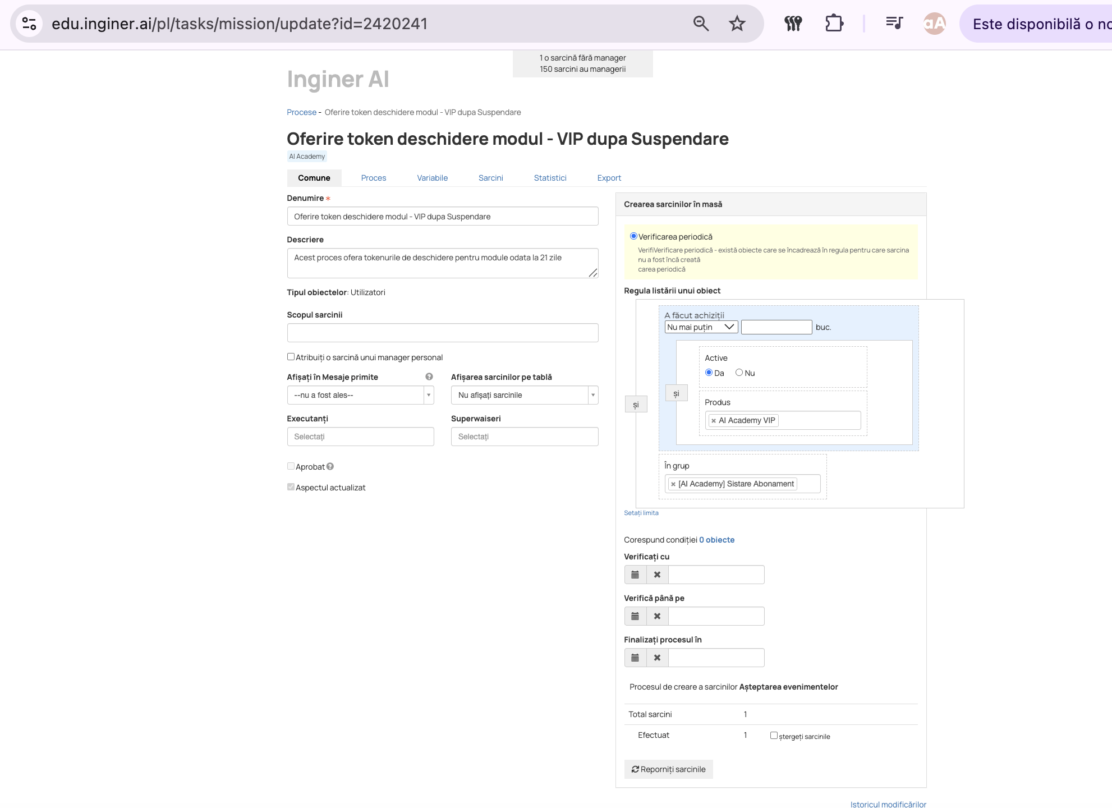Click the inner și condition button

click(x=676, y=393)
